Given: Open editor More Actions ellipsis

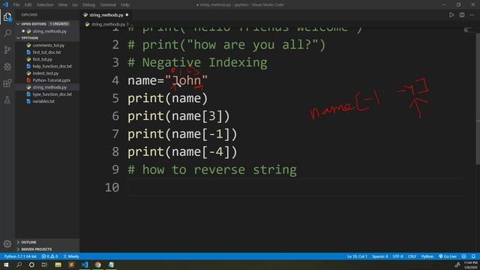Looking at the screenshot, I should pyautogui.click(x=472, y=15).
